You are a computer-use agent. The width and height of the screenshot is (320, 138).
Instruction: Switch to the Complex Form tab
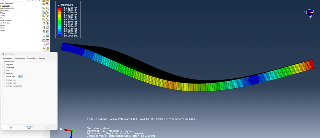click(x=32, y=58)
